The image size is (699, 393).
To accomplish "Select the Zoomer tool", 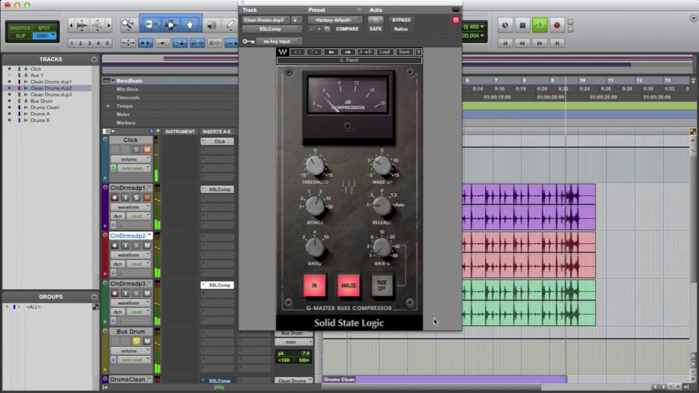I will tap(127, 25).
